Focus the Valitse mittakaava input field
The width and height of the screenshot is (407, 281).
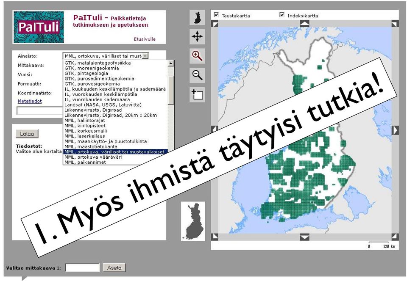coord(82,268)
